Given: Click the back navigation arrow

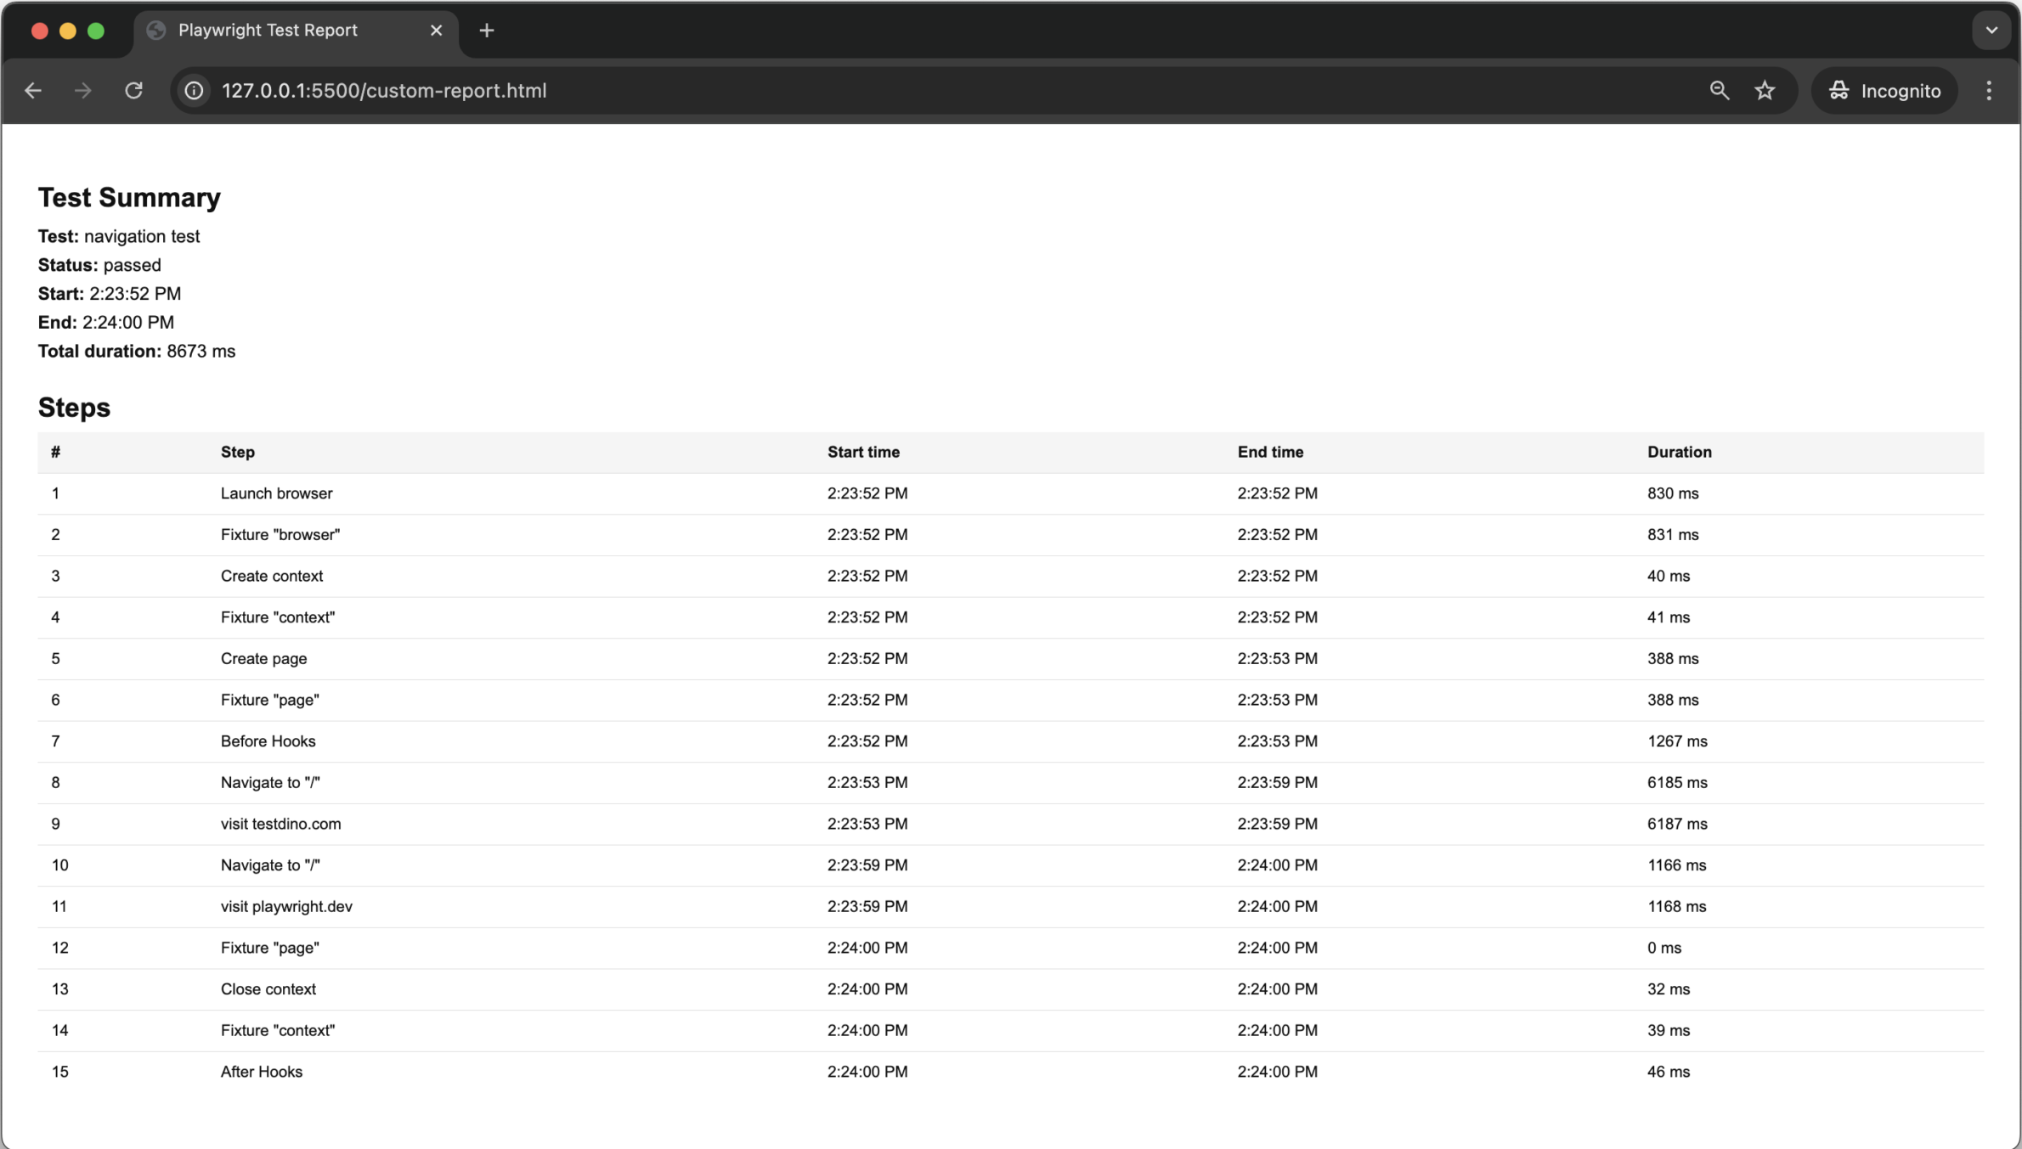Looking at the screenshot, I should pyautogui.click(x=32, y=90).
